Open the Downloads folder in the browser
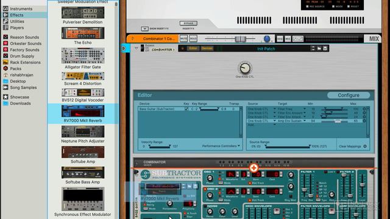Viewport: 390px width, 219px height. pos(20,103)
